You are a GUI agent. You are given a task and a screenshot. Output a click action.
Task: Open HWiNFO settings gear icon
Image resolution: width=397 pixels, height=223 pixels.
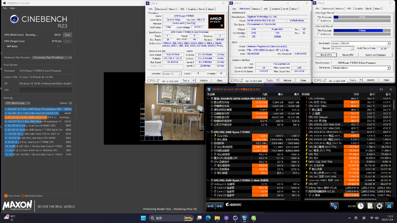pyautogui.click(x=379, y=206)
